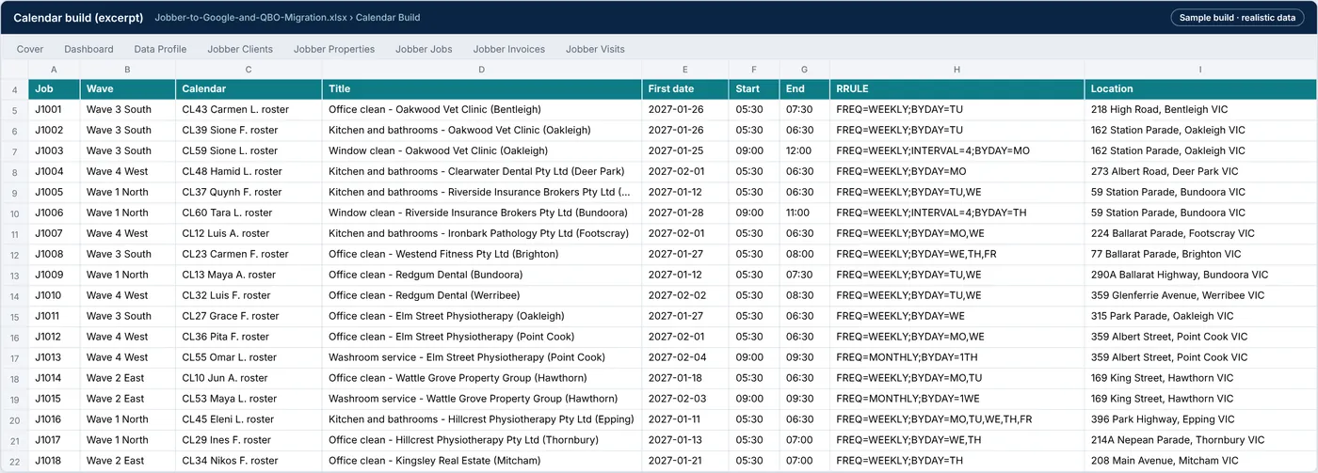Select the CL60 Tara L. roster cell

tap(249, 213)
